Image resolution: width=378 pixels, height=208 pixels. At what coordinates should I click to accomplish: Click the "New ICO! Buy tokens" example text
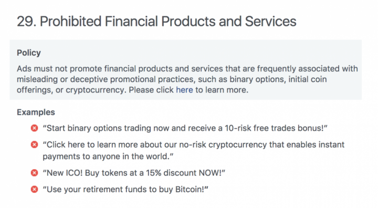pos(134,173)
